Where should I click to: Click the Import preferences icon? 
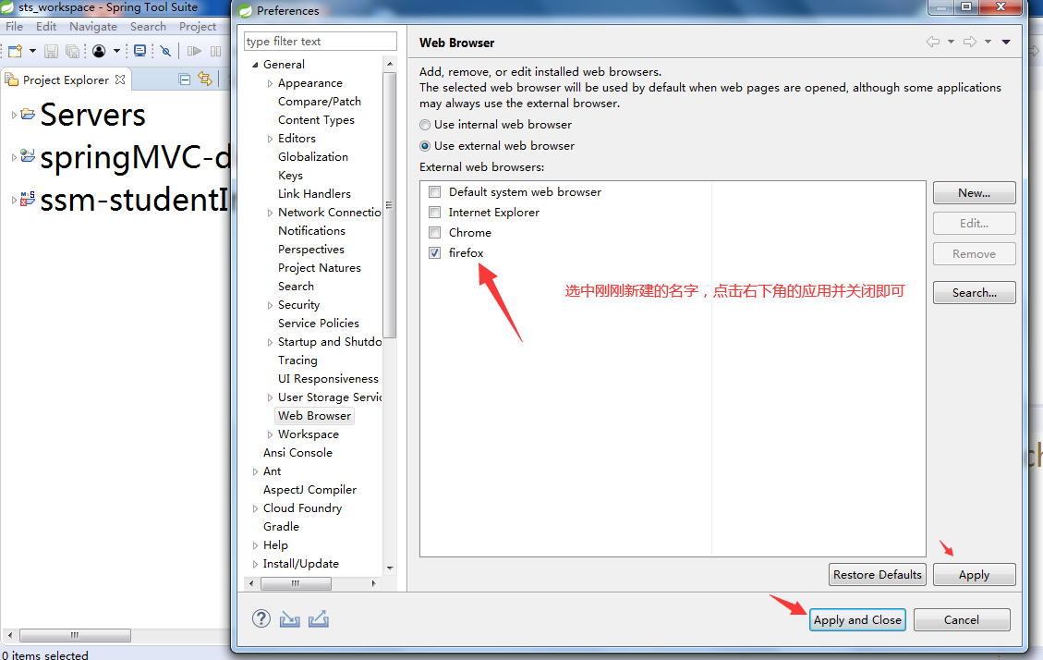pos(289,619)
